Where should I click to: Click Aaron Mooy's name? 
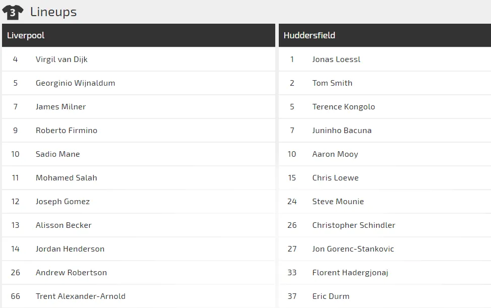(x=335, y=154)
